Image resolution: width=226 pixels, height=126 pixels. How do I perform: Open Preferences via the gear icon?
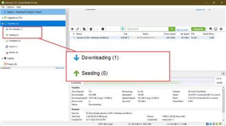[x=221, y=29]
